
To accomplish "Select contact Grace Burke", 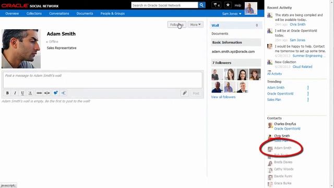I will click(x=282, y=183).
